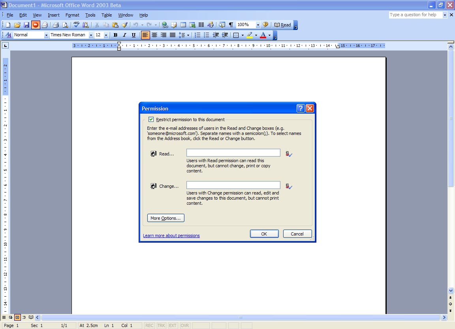Open the Times New Roman font dropdown
Screen dimensions: 455x329
pyautogui.click(x=91, y=35)
